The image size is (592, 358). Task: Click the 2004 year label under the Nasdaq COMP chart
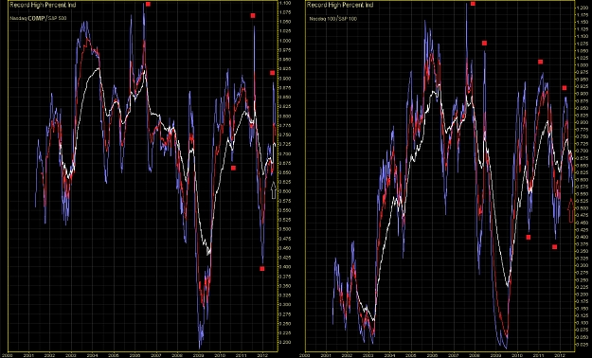coord(93,355)
